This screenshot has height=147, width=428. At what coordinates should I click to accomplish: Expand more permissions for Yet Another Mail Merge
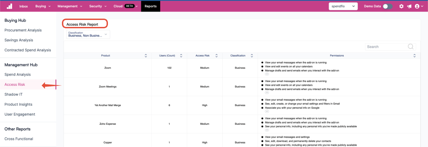267,111
